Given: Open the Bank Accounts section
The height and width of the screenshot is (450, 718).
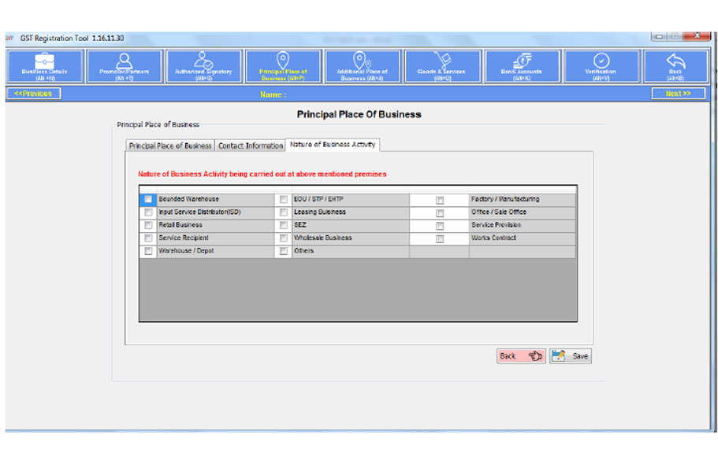Looking at the screenshot, I should click(x=522, y=66).
